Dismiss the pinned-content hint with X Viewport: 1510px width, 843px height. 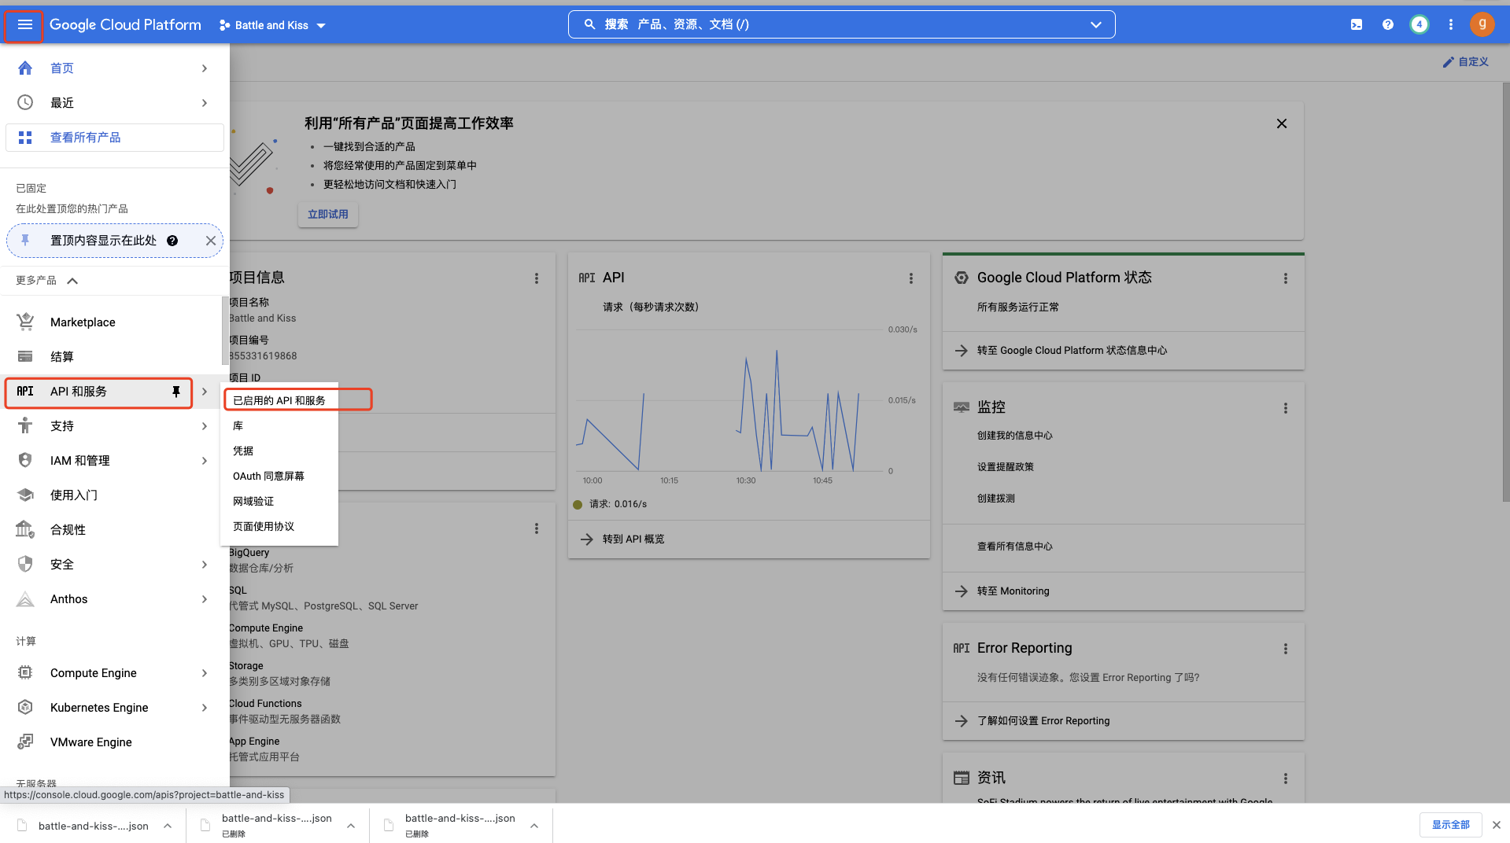tap(211, 241)
